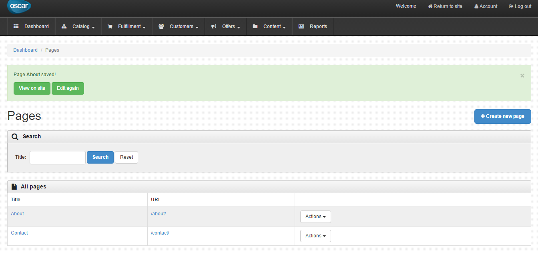The height and width of the screenshot is (253, 538).
Task: Click the Reports bar chart icon
Action: tap(301, 26)
